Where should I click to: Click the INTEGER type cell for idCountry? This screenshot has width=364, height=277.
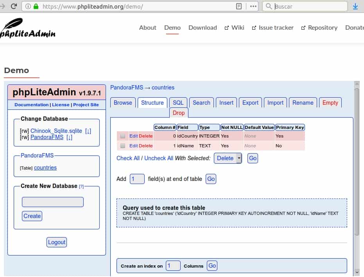209,136
